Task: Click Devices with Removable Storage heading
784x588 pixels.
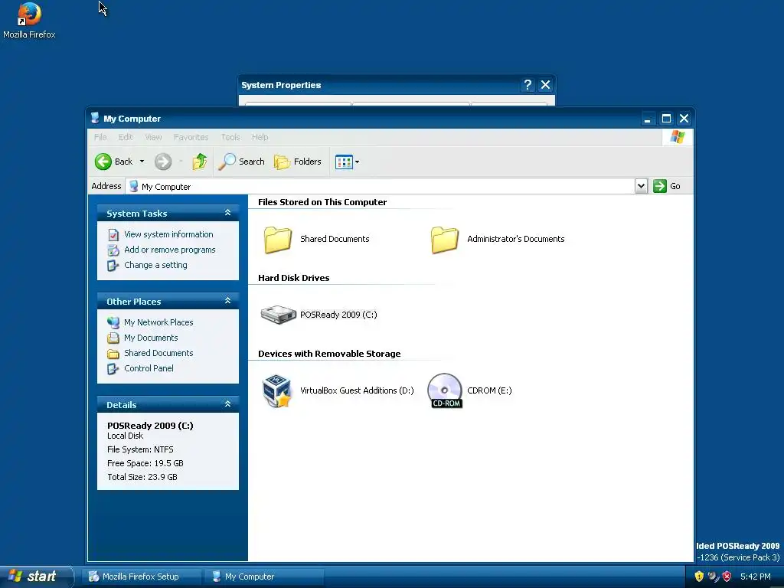Action: pyautogui.click(x=329, y=354)
